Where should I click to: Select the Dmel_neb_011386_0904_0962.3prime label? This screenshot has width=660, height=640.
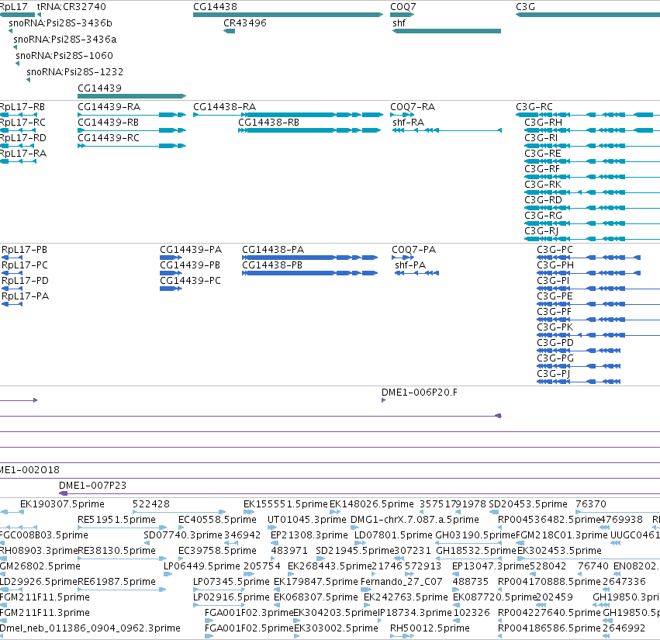coord(90,628)
